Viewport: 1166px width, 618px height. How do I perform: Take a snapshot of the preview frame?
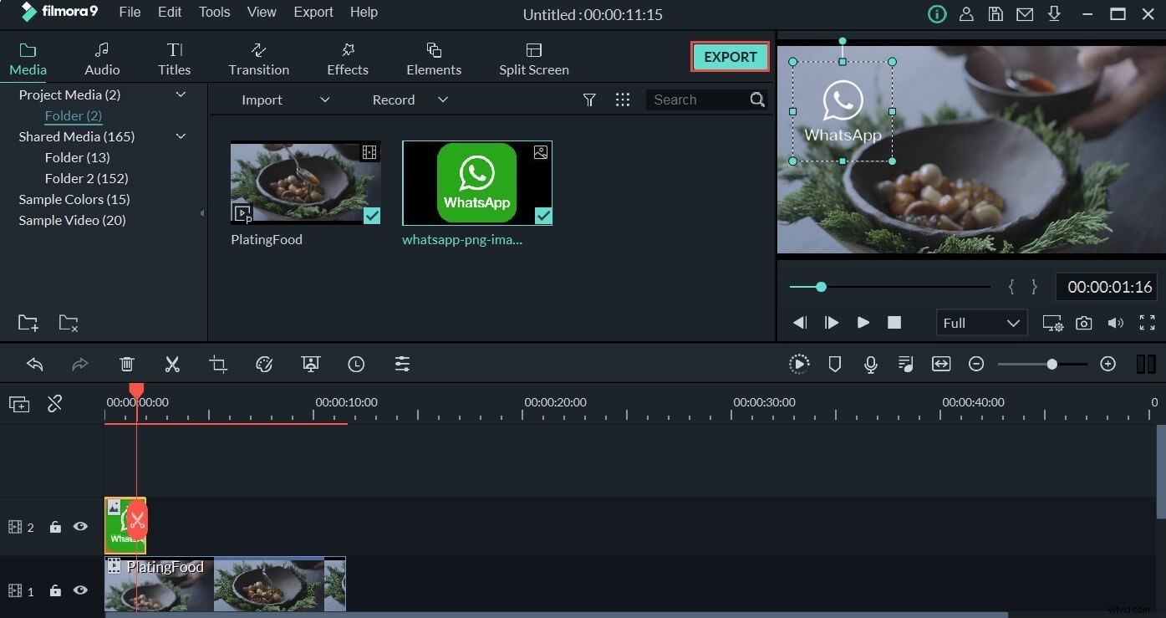click(x=1083, y=323)
